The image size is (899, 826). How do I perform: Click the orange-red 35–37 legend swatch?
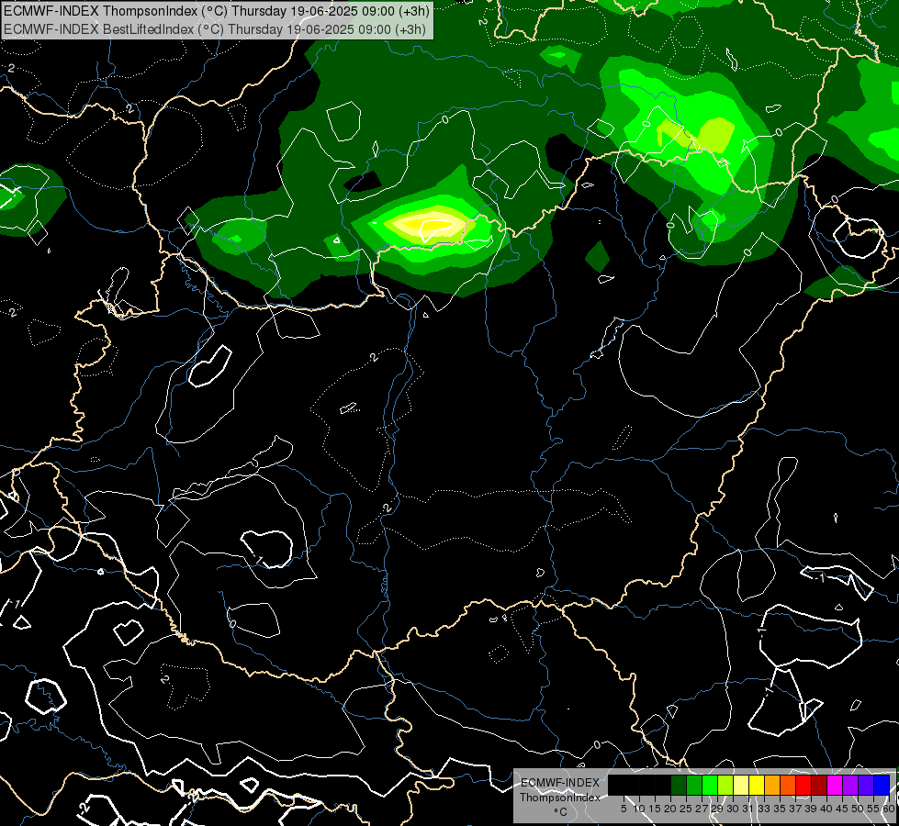[x=788, y=786]
